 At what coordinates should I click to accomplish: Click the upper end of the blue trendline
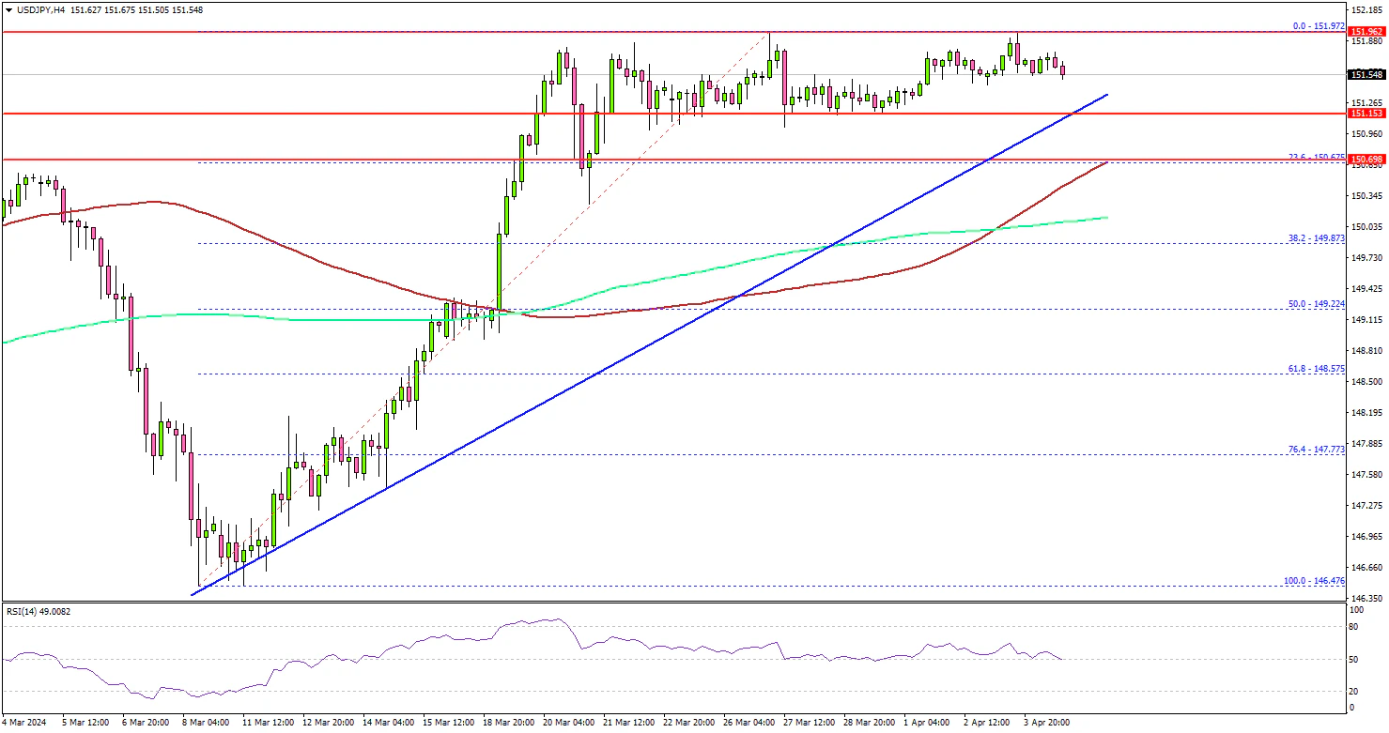tap(1107, 95)
